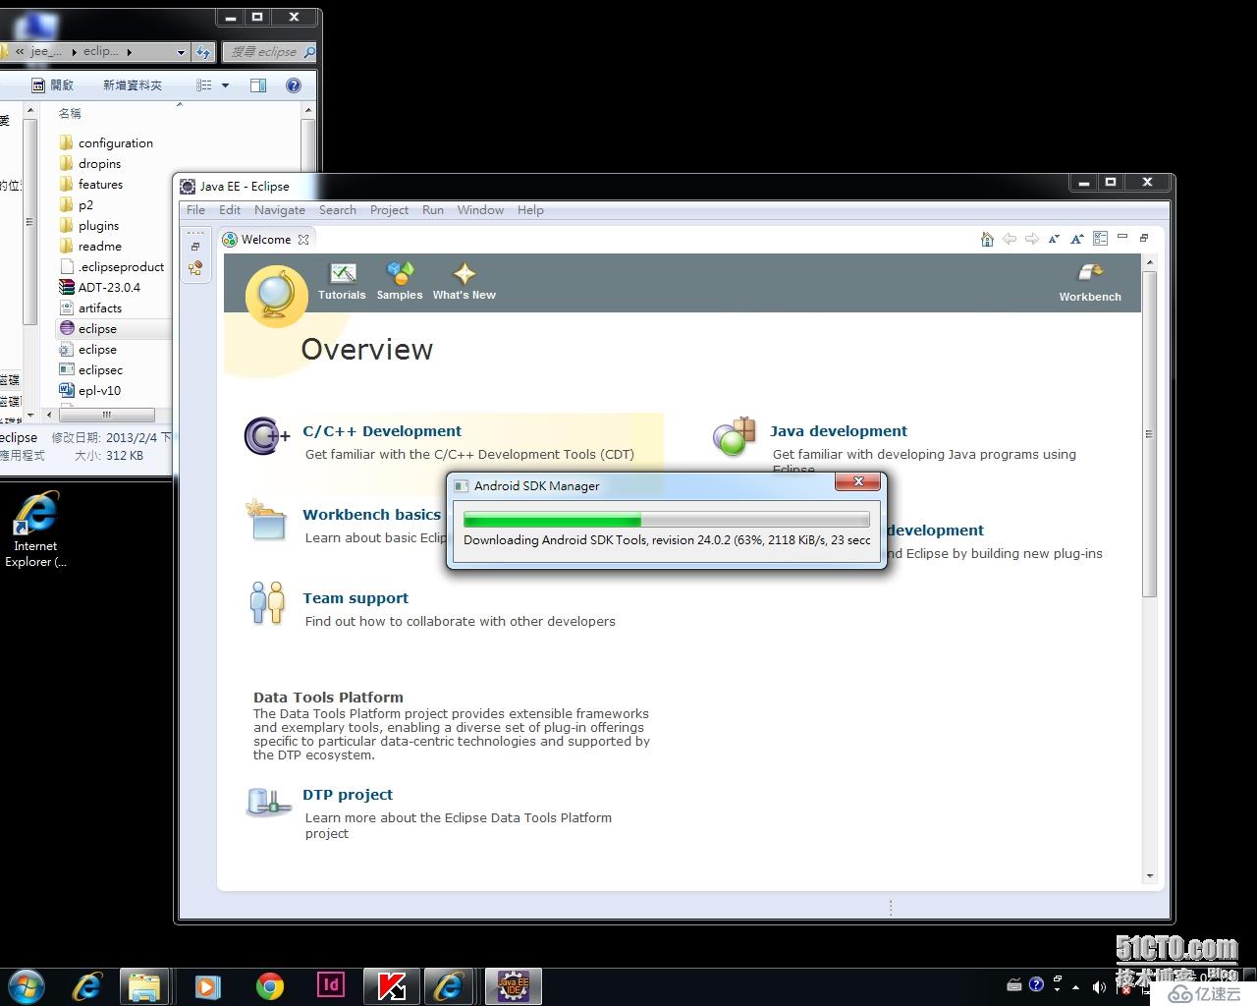Click the Welcome page vertical scrollbar
Viewport: 1257px width, 1006px height.
coord(1149,434)
